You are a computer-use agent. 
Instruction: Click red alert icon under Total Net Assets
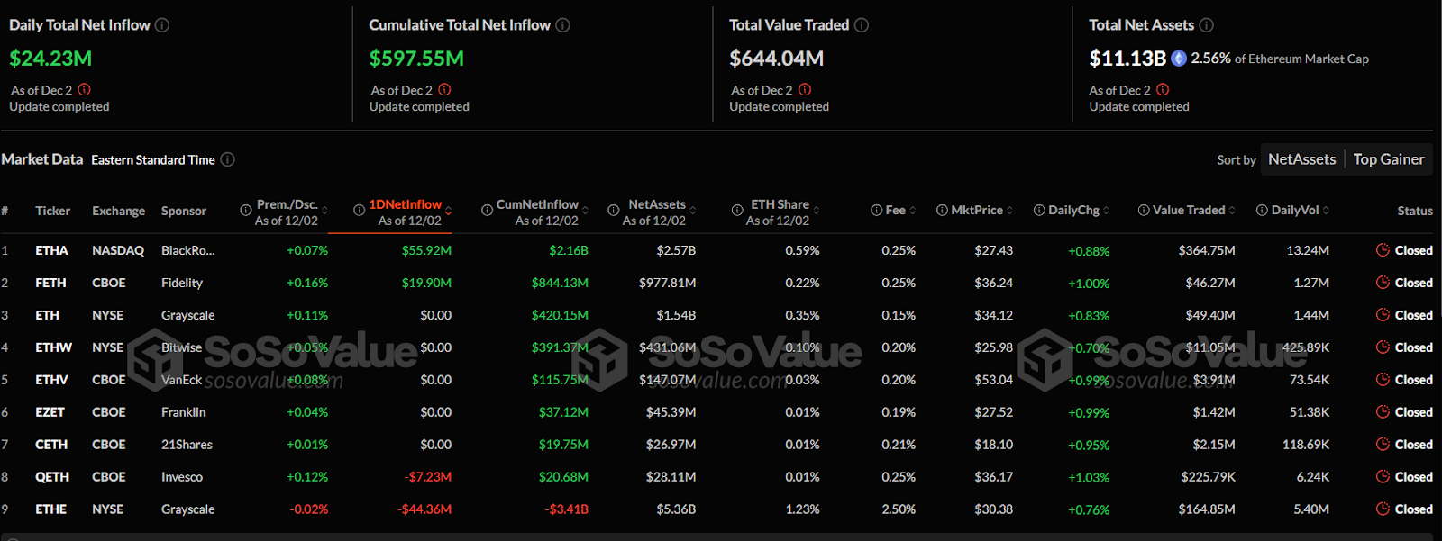(1163, 90)
